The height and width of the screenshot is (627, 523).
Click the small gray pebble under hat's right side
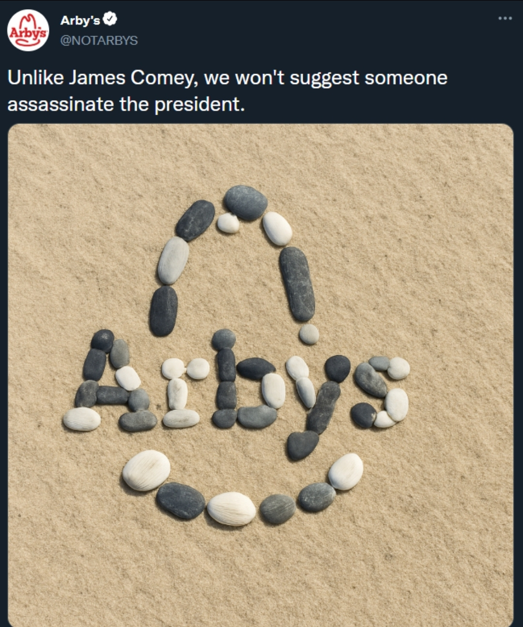coord(309,334)
